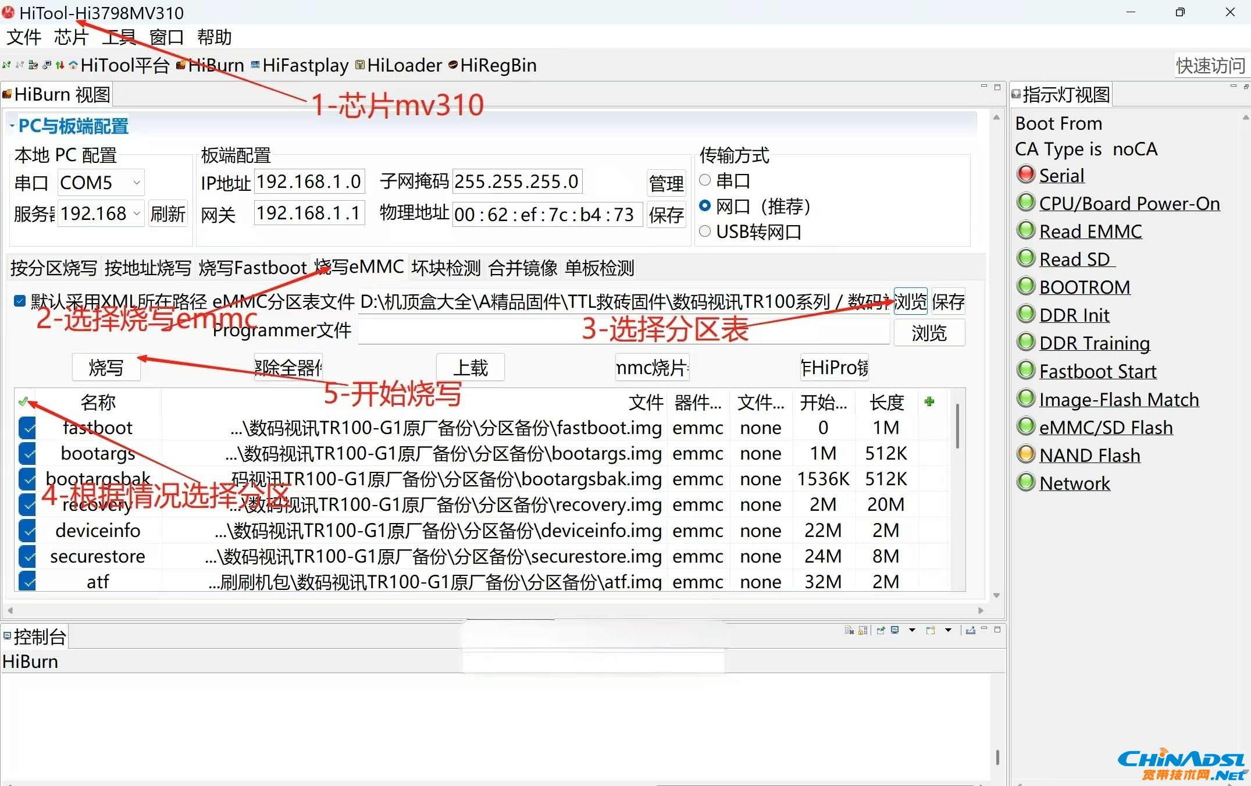The height and width of the screenshot is (786, 1251).
Task: Click the Pin Console icon
Action: click(x=881, y=630)
